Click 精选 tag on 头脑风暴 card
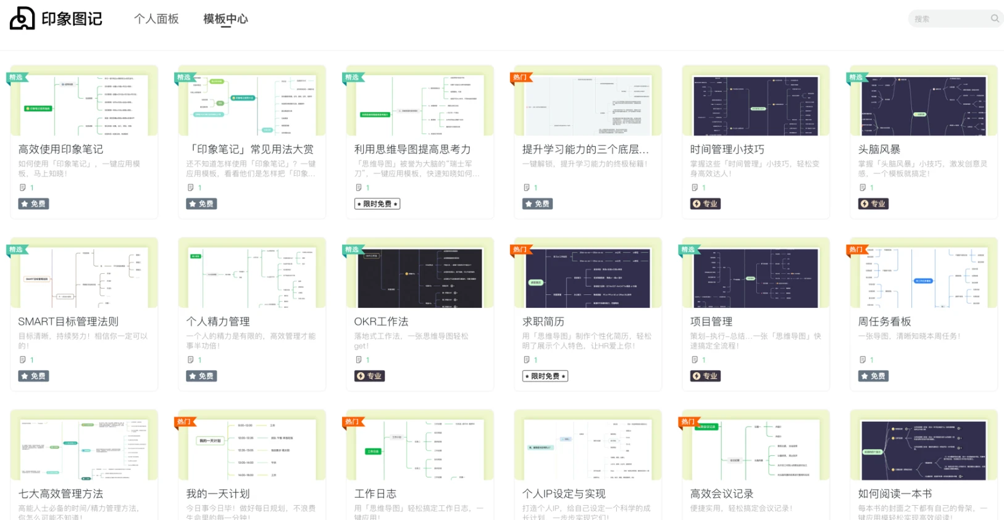Image resolution: width=1004 pixels, height=520 pixels. [x=856, y=77]
